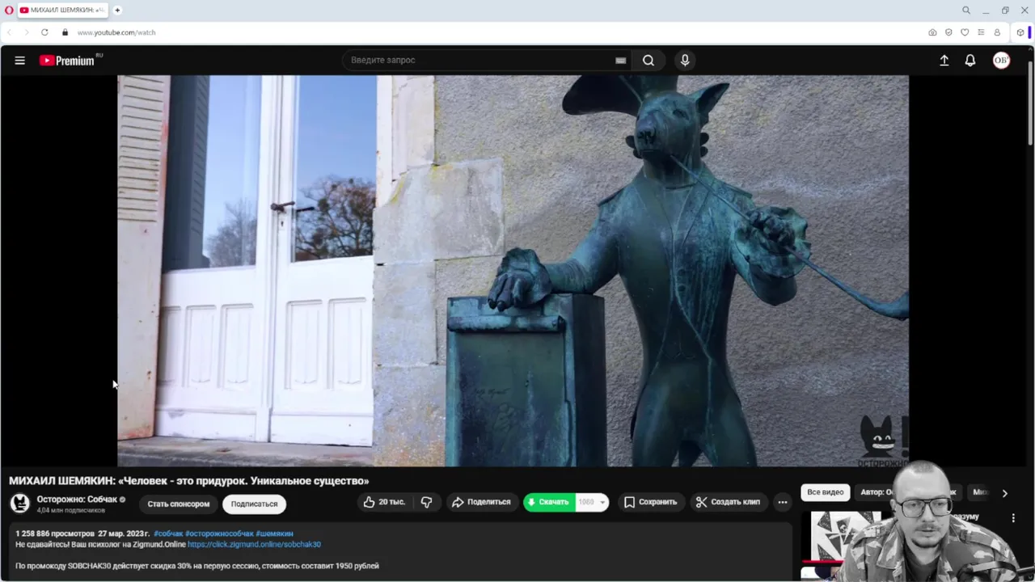View site security padlock info
The height and width of the screenshot is (582, 1035).
coord(65,32)
